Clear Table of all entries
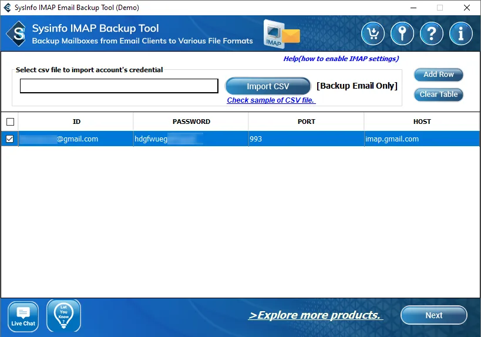The height and width of the screenshot is (337, 481). (438, 95)
